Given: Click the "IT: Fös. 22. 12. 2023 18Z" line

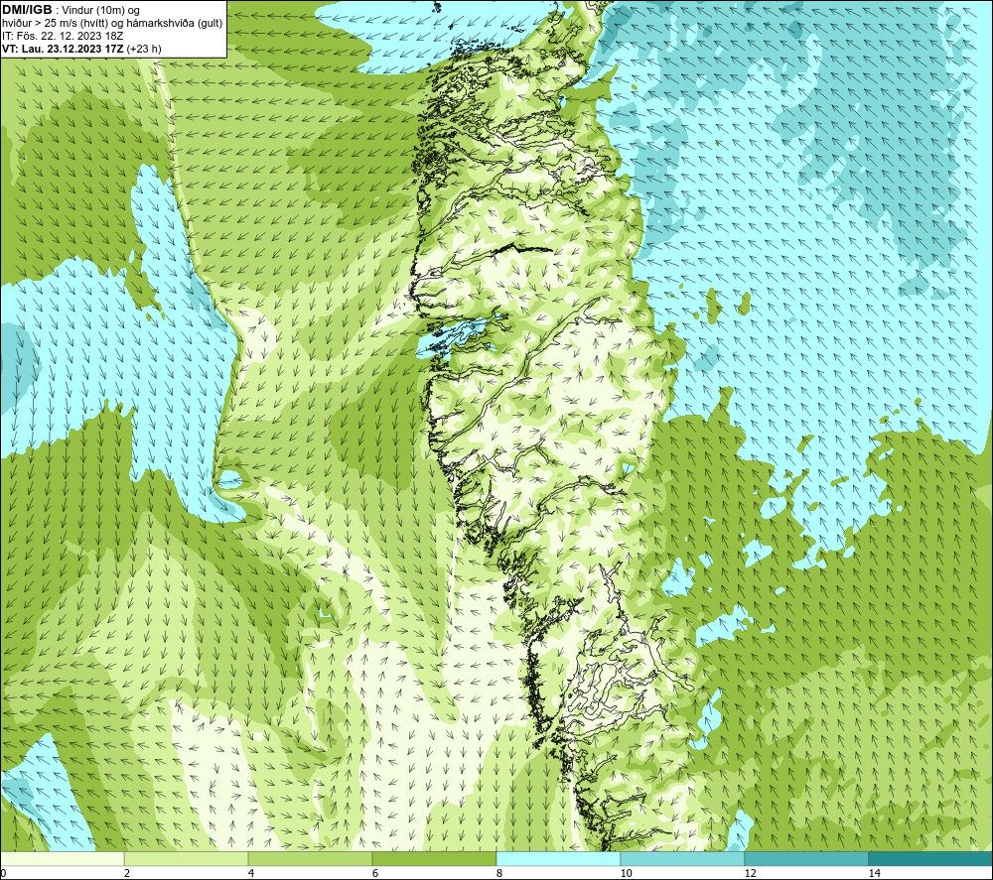Looking at the screenshot, I should point(63,36).
